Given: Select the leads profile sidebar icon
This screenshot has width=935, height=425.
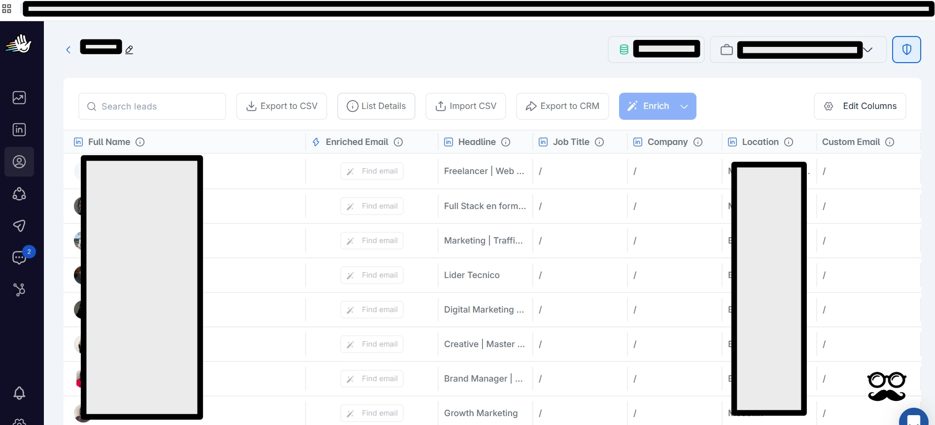Looking at the screenshot, I should [x=19, y=162].
